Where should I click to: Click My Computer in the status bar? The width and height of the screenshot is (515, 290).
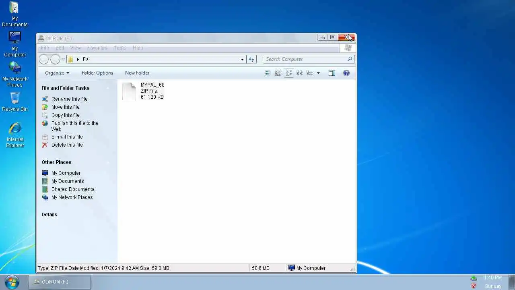(x=307, y=268)
